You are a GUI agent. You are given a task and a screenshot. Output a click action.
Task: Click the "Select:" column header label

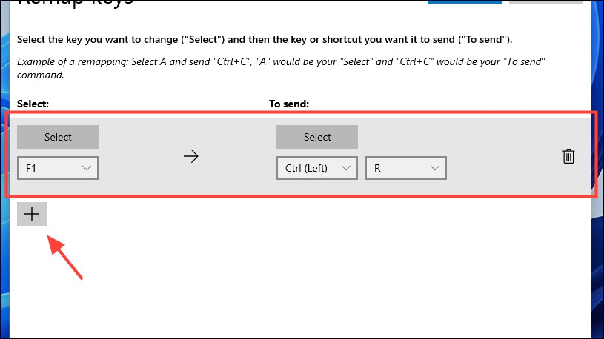click(33, 104)
